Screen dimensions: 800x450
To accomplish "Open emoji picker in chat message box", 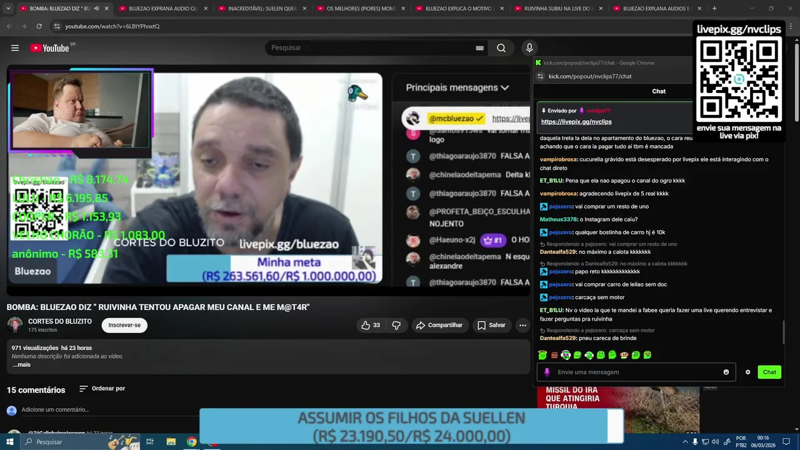I will point(726,372).
